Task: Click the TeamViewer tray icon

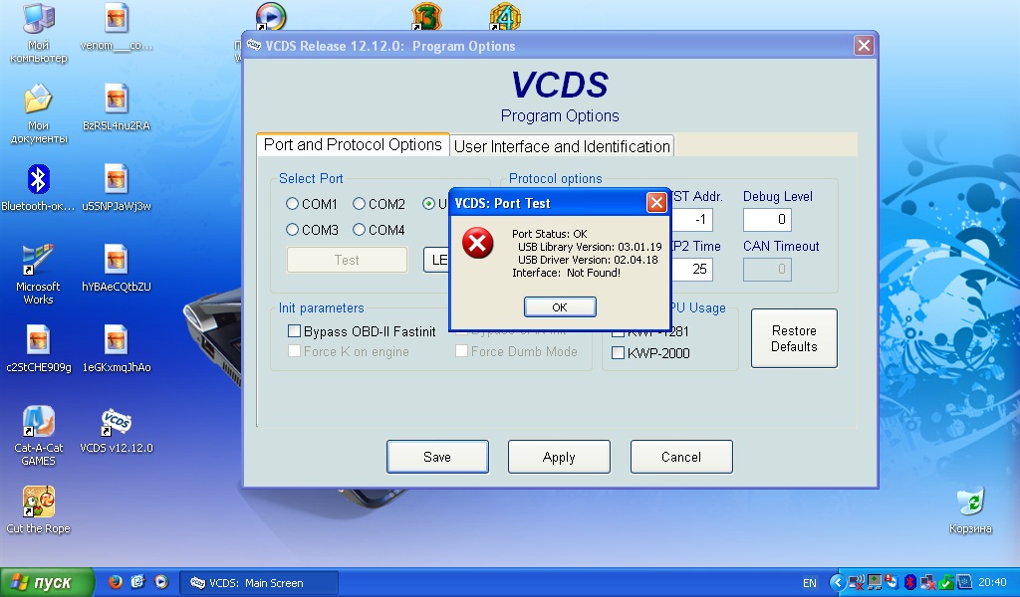Action: pos(892,582)
